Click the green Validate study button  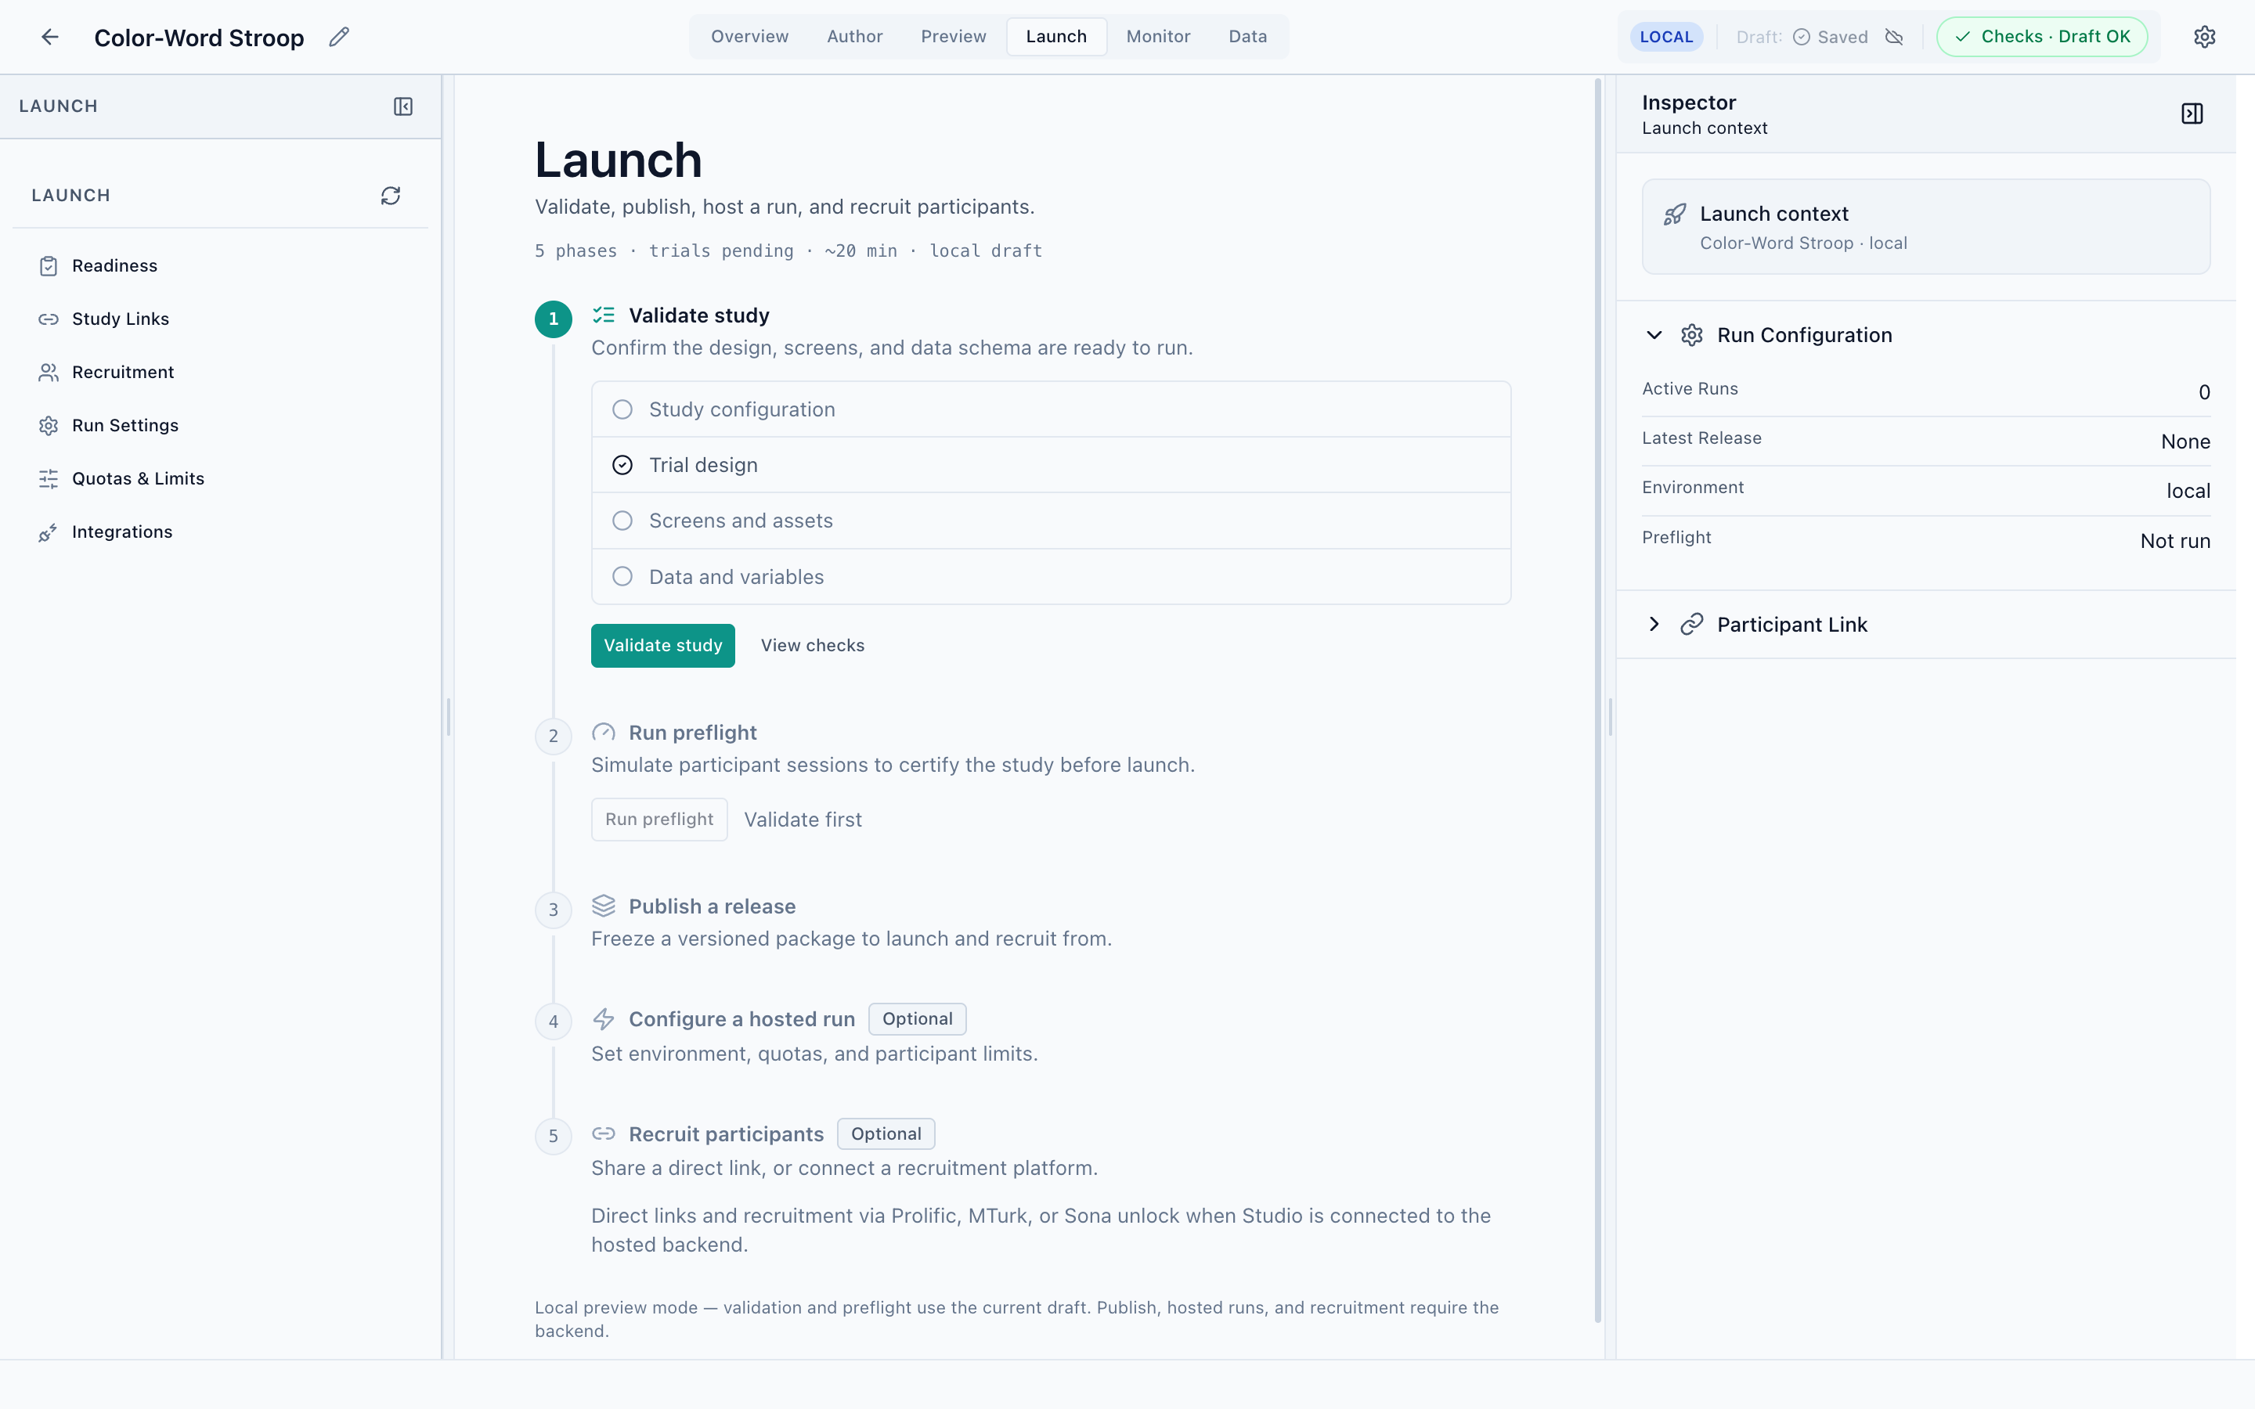click(x=662, y=646)
